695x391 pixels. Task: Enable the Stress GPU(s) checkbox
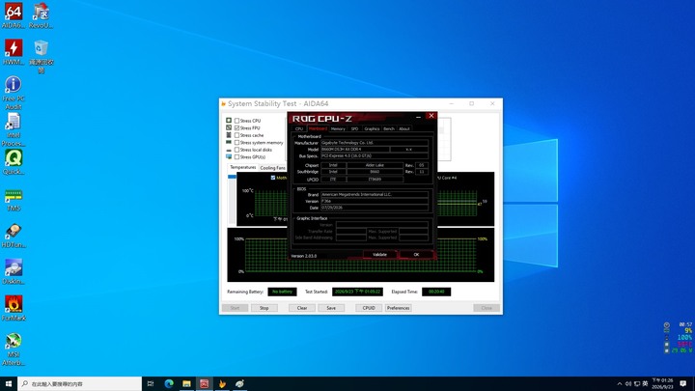(236, 157)
